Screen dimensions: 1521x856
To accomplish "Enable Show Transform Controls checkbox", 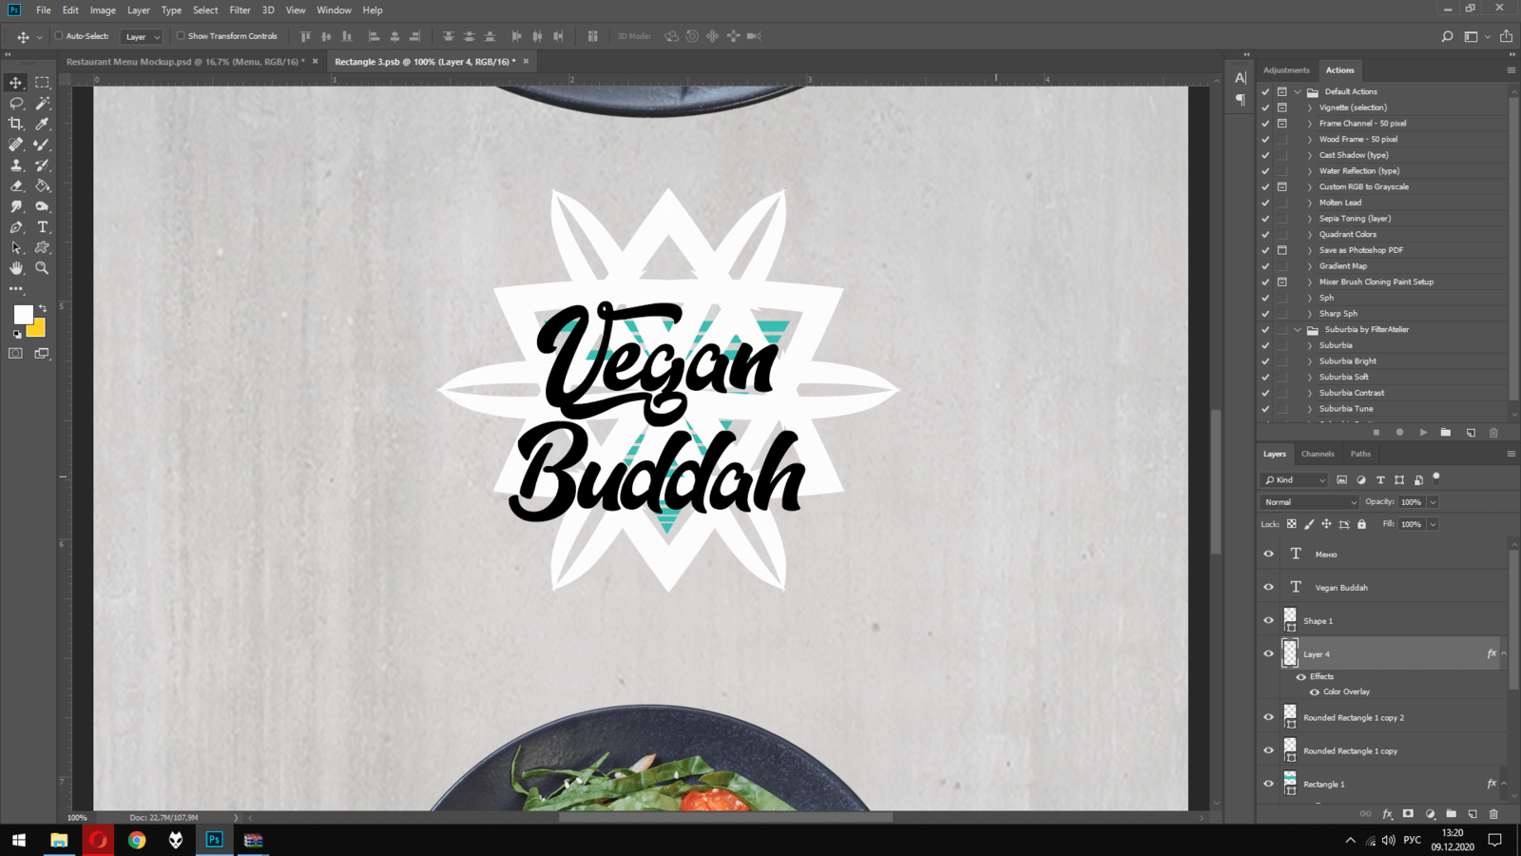I will [181, 36].
